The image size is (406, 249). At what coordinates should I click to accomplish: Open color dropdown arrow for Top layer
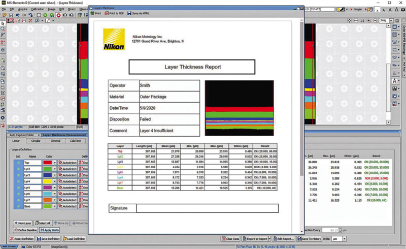tap(55, 163)
